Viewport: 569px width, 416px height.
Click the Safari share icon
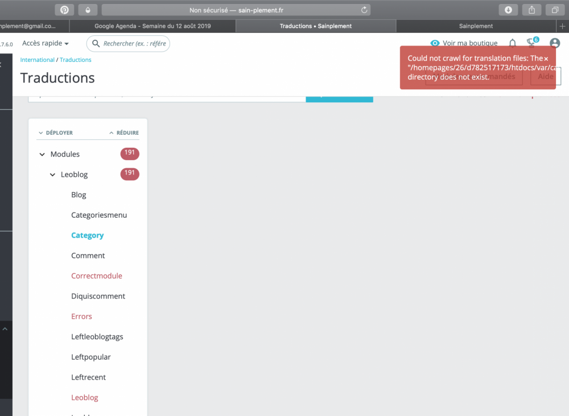tap(531, 10)
